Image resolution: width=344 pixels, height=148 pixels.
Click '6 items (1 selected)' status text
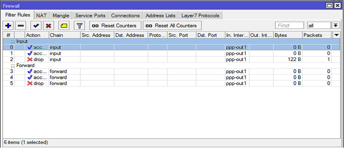tap(26, 142)
